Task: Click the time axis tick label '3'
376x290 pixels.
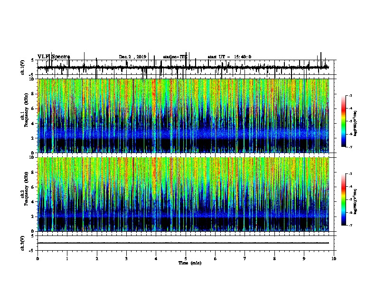Action: point(126,259)
